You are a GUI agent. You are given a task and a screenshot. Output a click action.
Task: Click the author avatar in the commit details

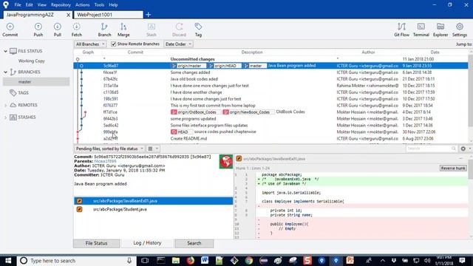226,161
